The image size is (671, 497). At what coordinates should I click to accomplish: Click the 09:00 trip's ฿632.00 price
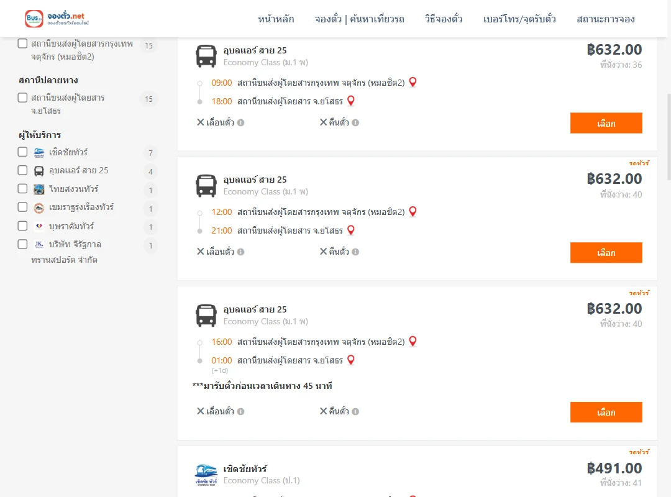pos(614,50)
